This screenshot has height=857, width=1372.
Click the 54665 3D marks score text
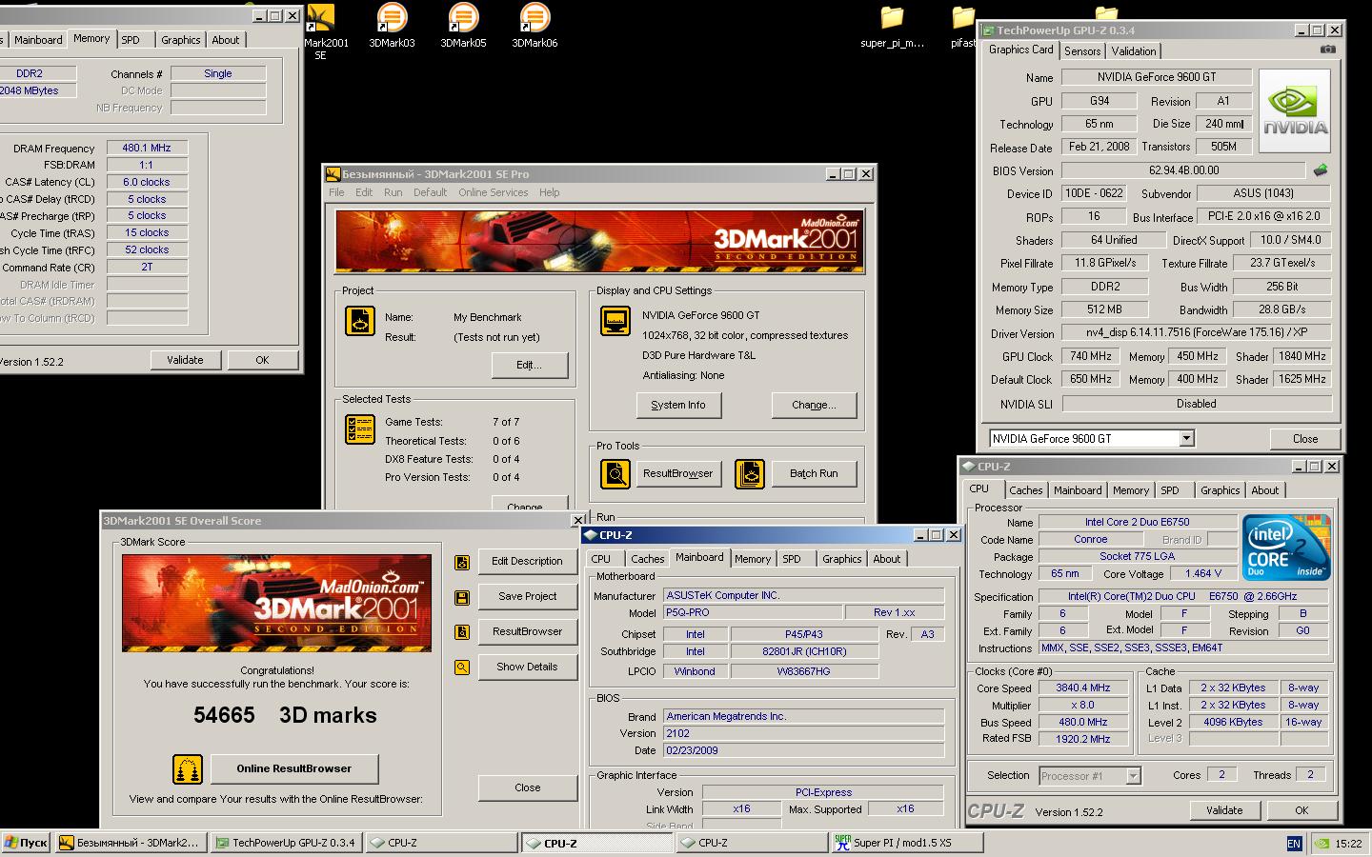point(285,715)
